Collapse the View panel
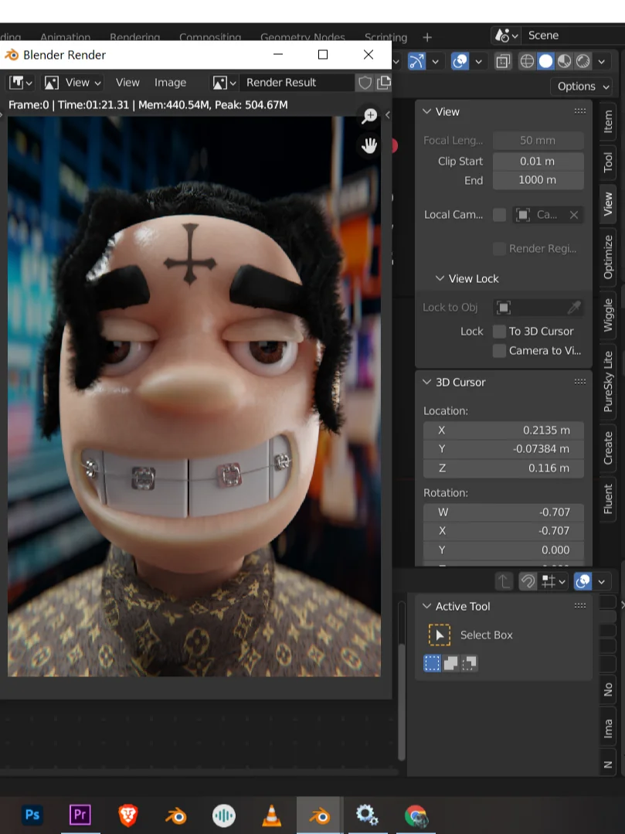This screenshot has height=834, width=625. 426,112
